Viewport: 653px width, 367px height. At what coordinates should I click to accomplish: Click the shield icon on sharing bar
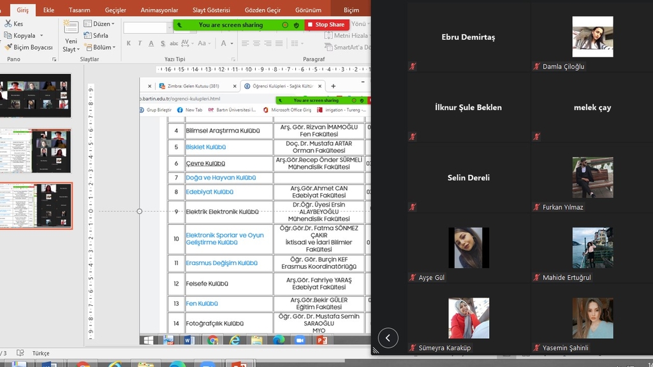tap(297, 25)
